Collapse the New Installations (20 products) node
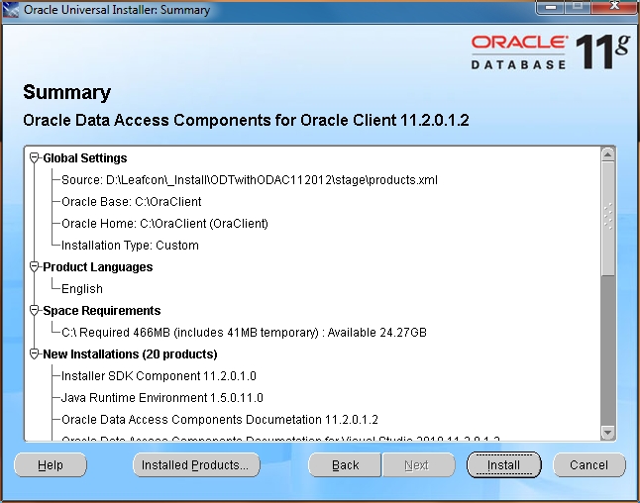The height and width of the screenshot is (503, 640). 35,353
